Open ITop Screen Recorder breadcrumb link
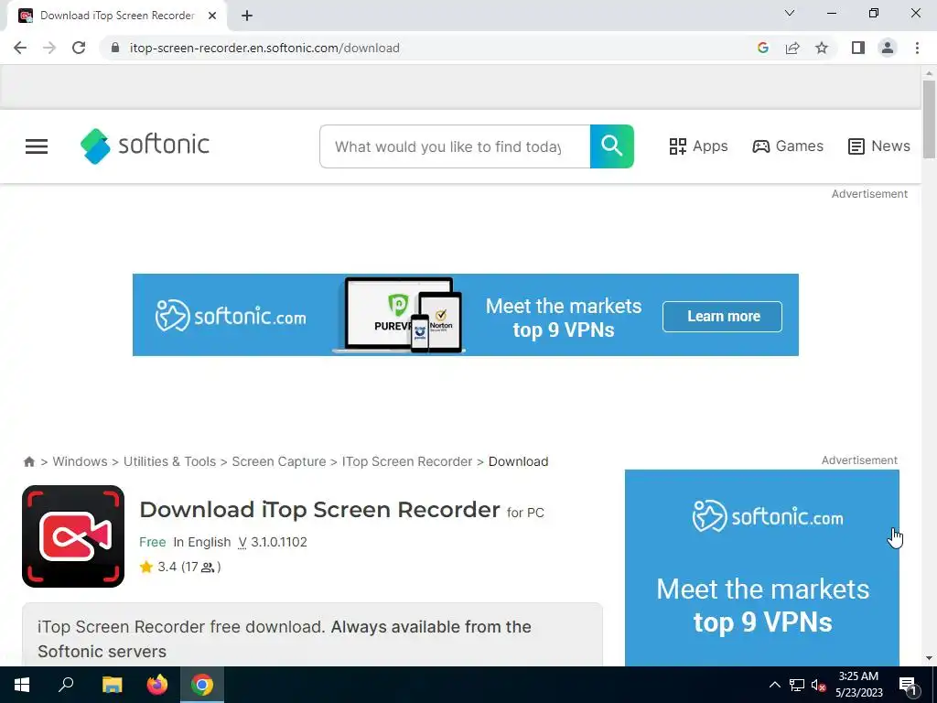 tap(407, 461)
